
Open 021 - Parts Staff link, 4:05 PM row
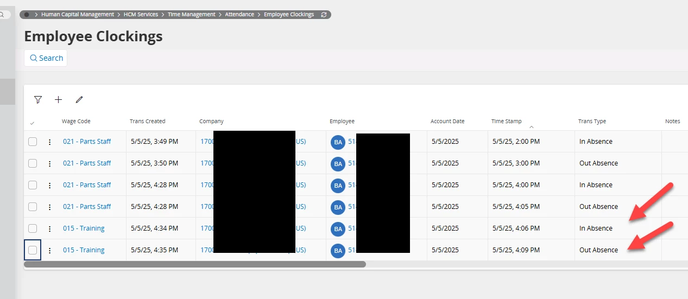coord(87,207)
